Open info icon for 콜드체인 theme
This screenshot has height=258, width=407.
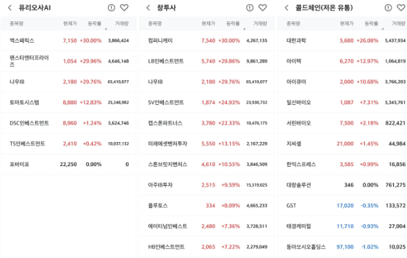pos(388,8)
